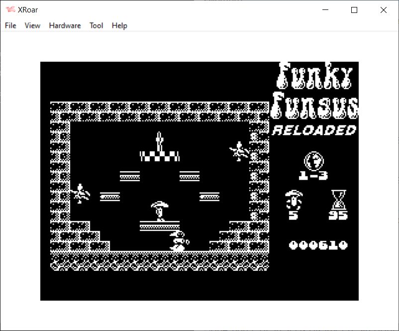399x331 pixels.
Task: Click the score counter 000610
Action: tap(318, 245)
